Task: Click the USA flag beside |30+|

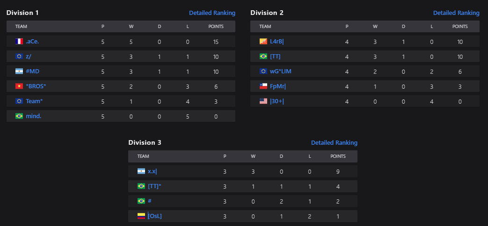Action: [263, 101]
